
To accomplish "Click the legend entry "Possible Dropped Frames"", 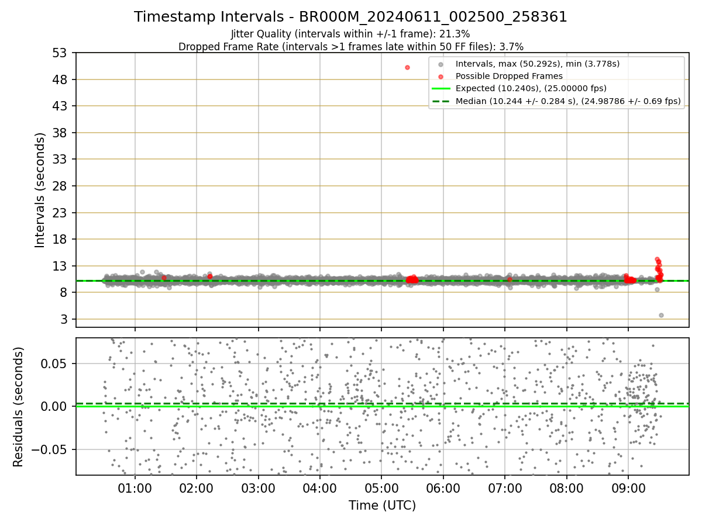I will point(509,76).
